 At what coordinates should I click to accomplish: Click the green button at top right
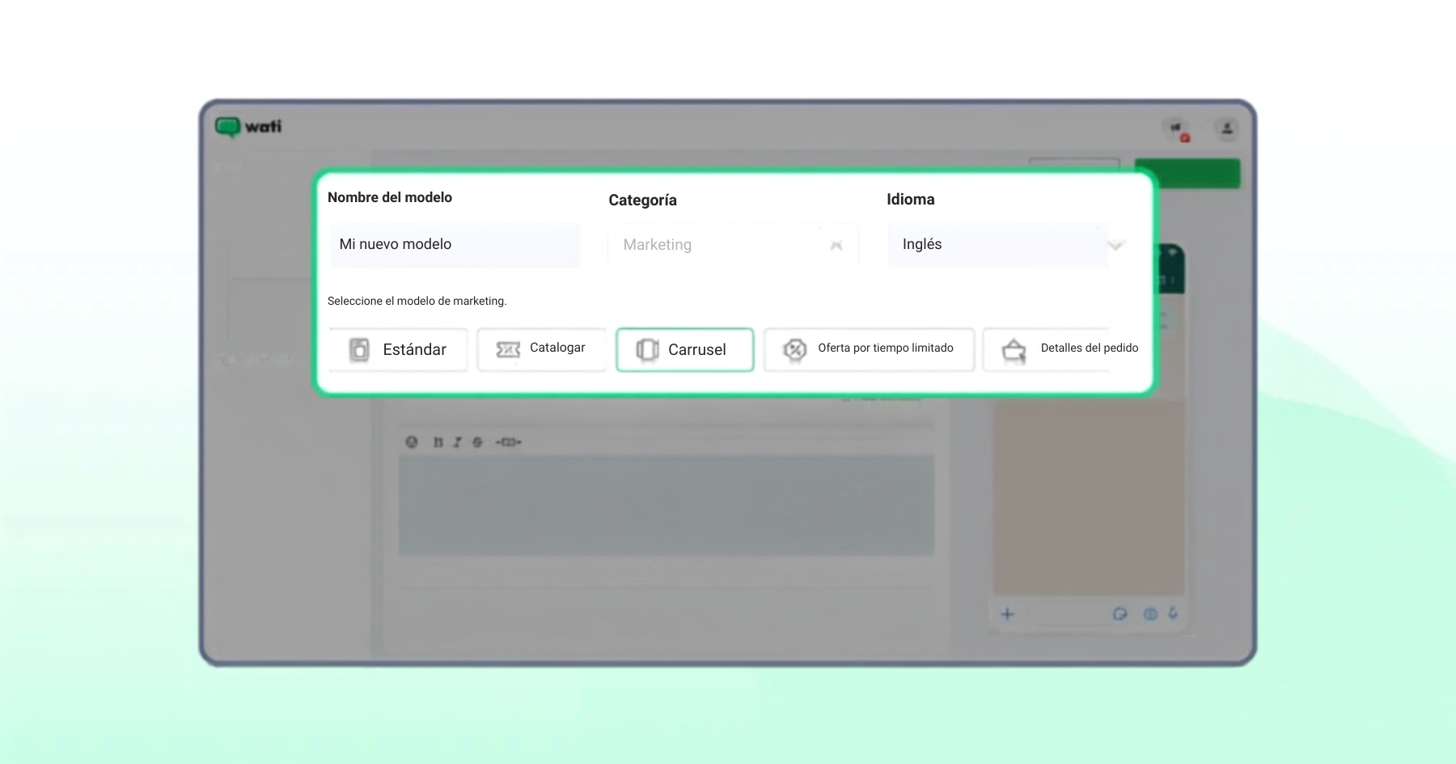click(1187, 174)
